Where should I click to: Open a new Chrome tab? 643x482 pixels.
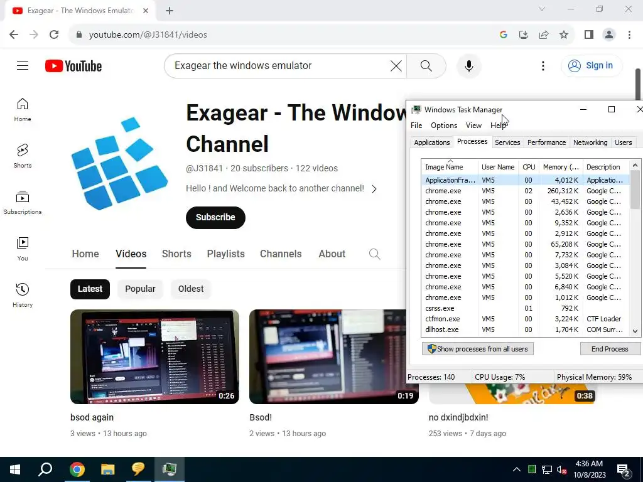click(170, 11)
